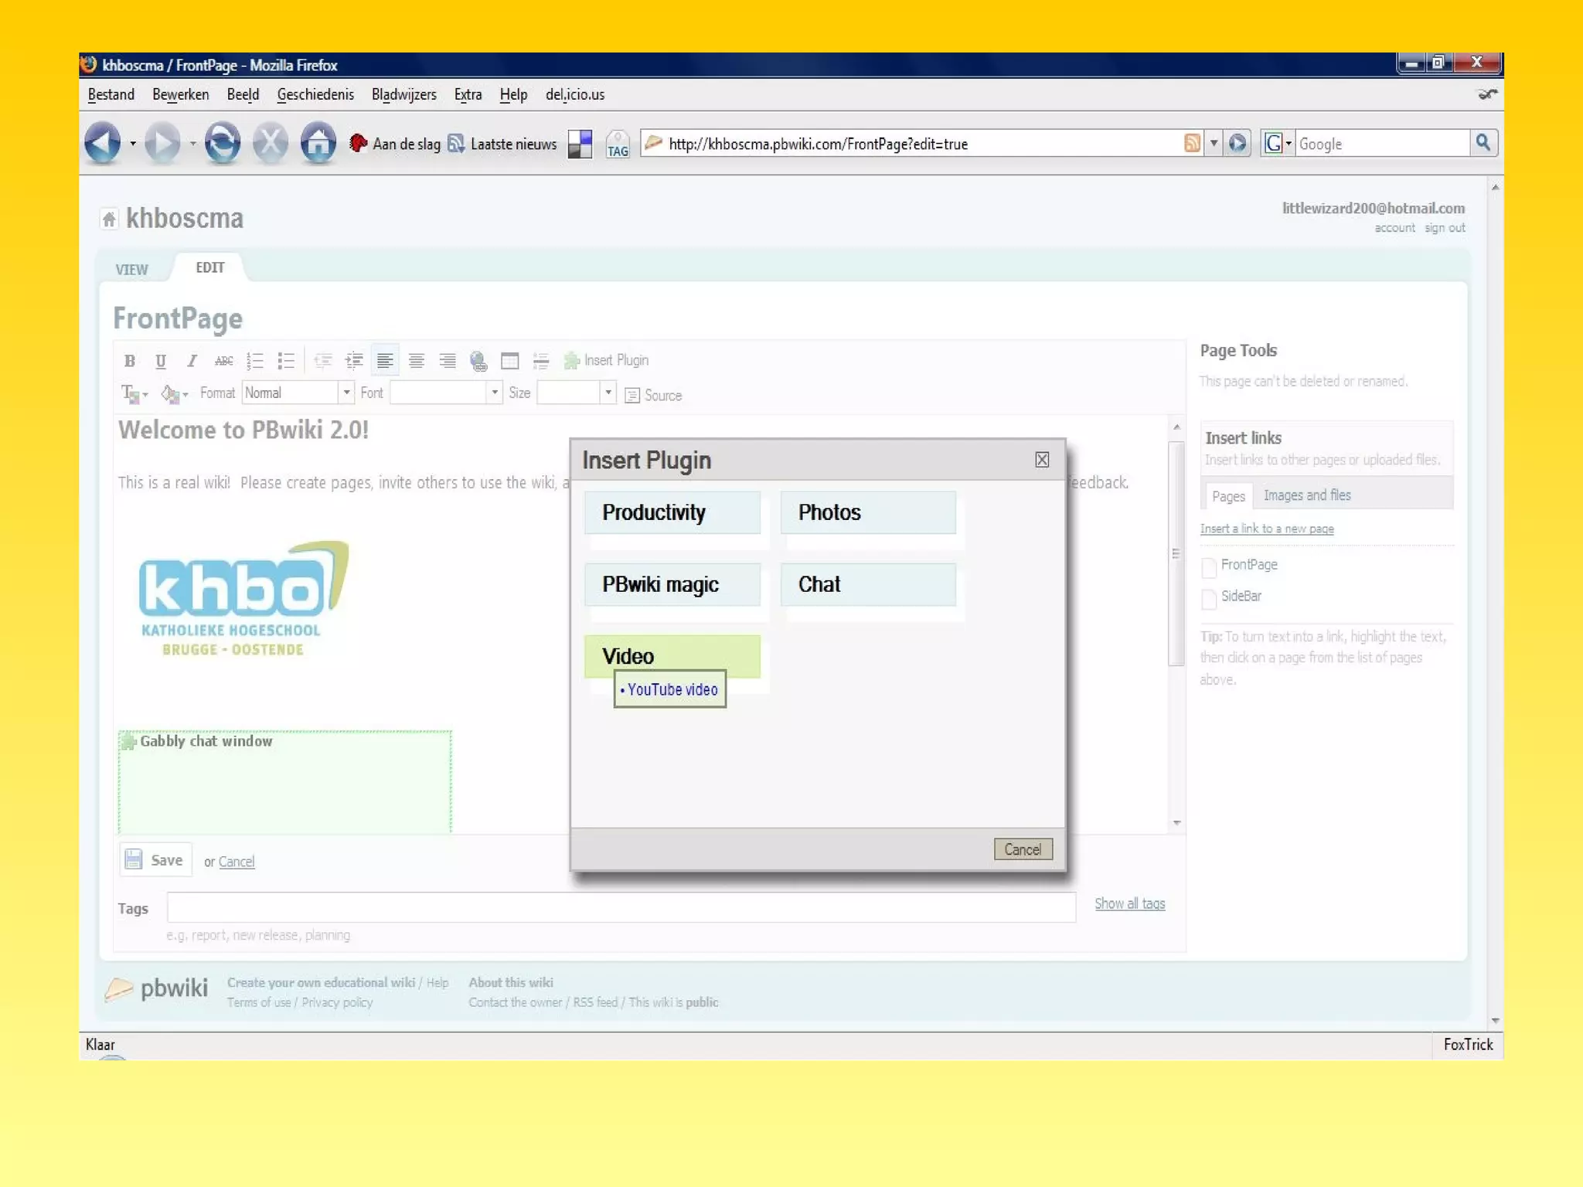This screenshot has height=1187, width=1583.
Task: Cancel the Insert Plugin dialog
Action: point(1022,849)
